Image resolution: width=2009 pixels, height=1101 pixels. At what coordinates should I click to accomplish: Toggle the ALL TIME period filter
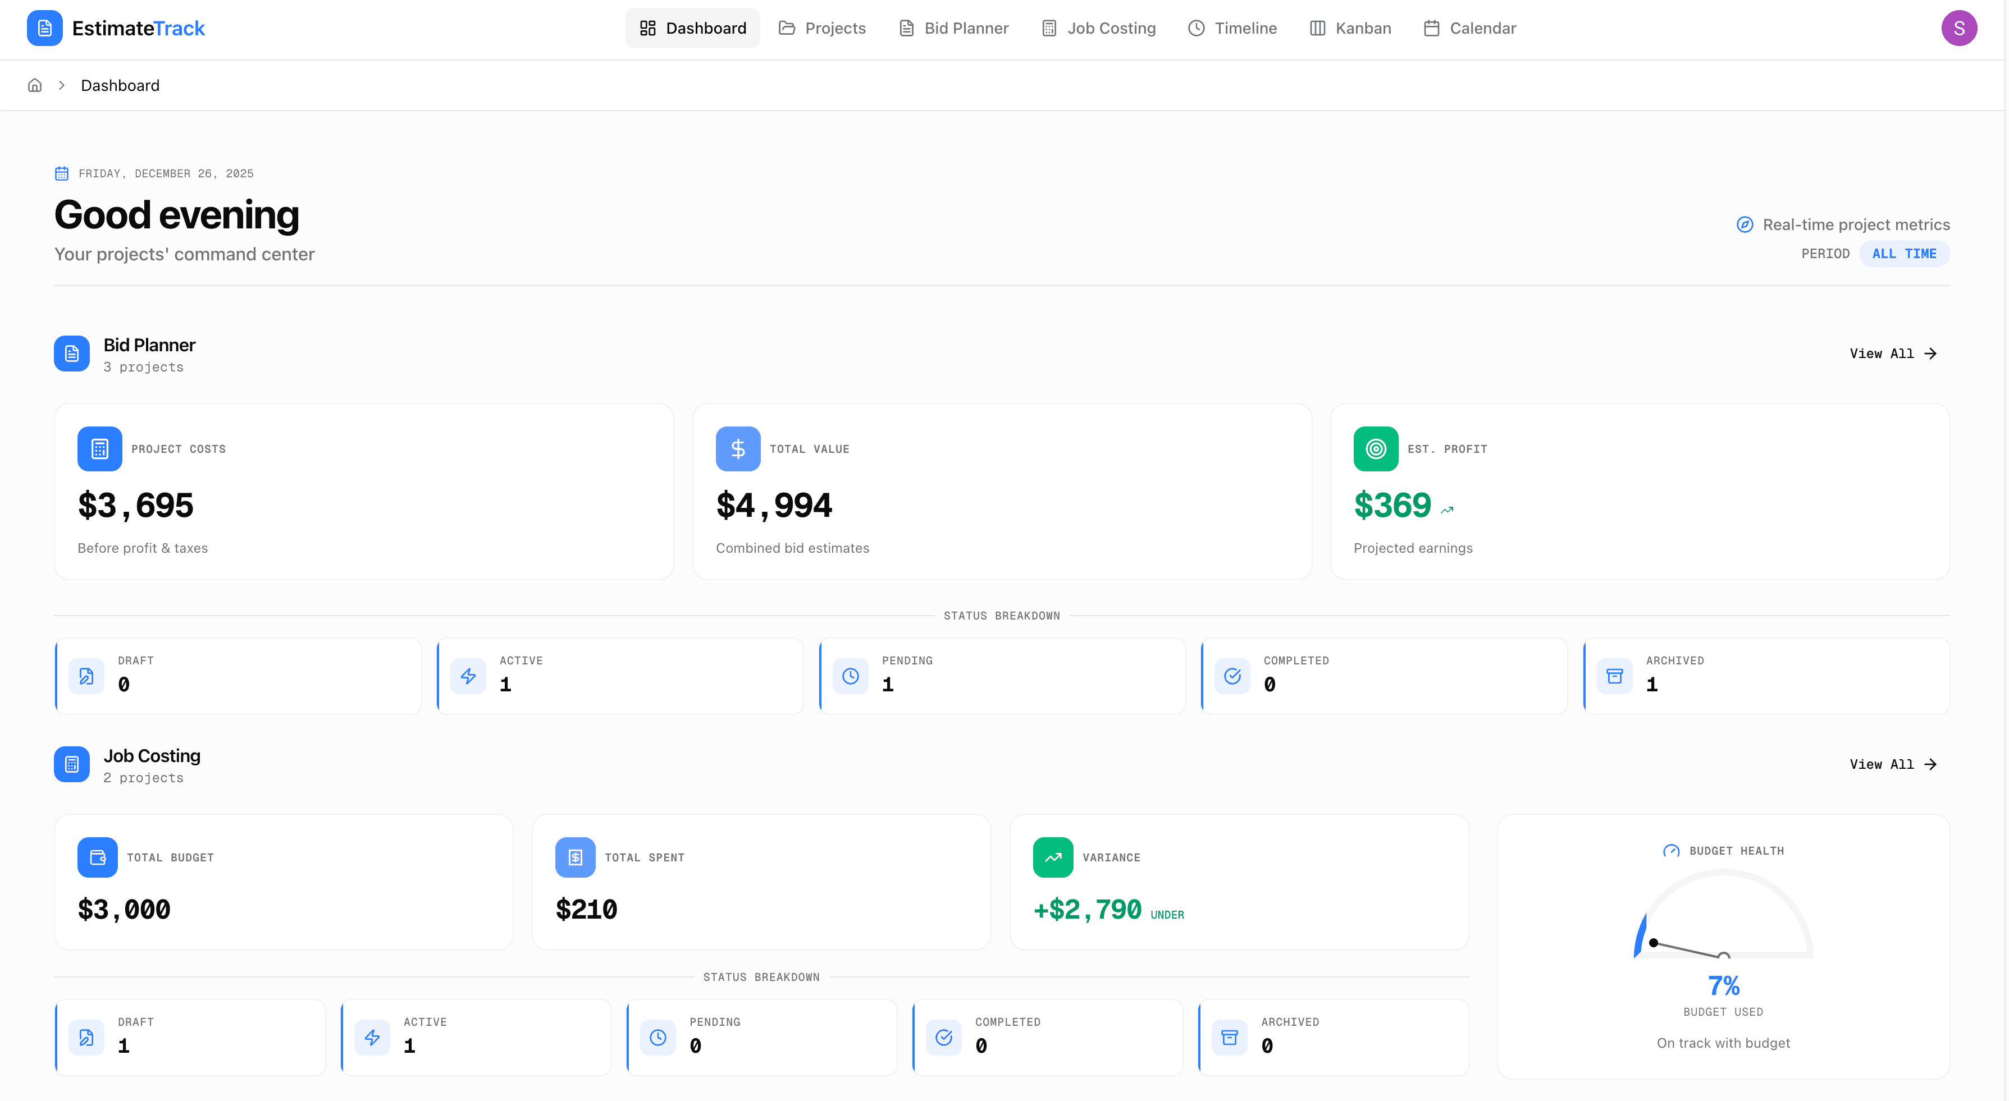pyautogui.click(x=1903, y=253)
